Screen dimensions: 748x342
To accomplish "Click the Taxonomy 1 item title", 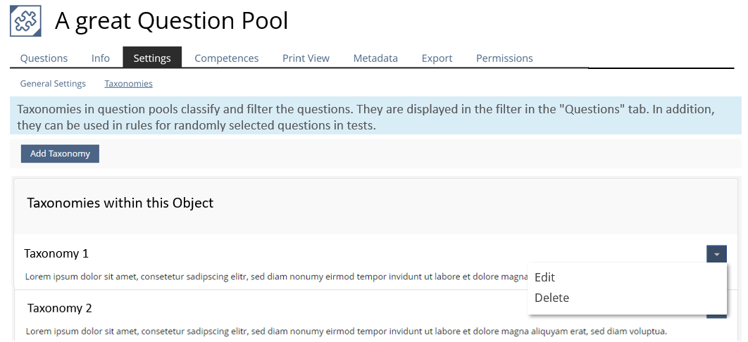I will 56,253.
